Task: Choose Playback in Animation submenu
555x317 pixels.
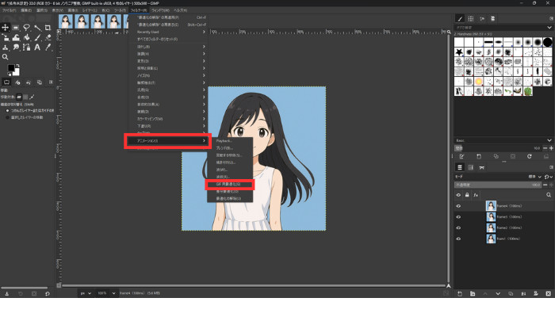Action: [x=229, y=141]
